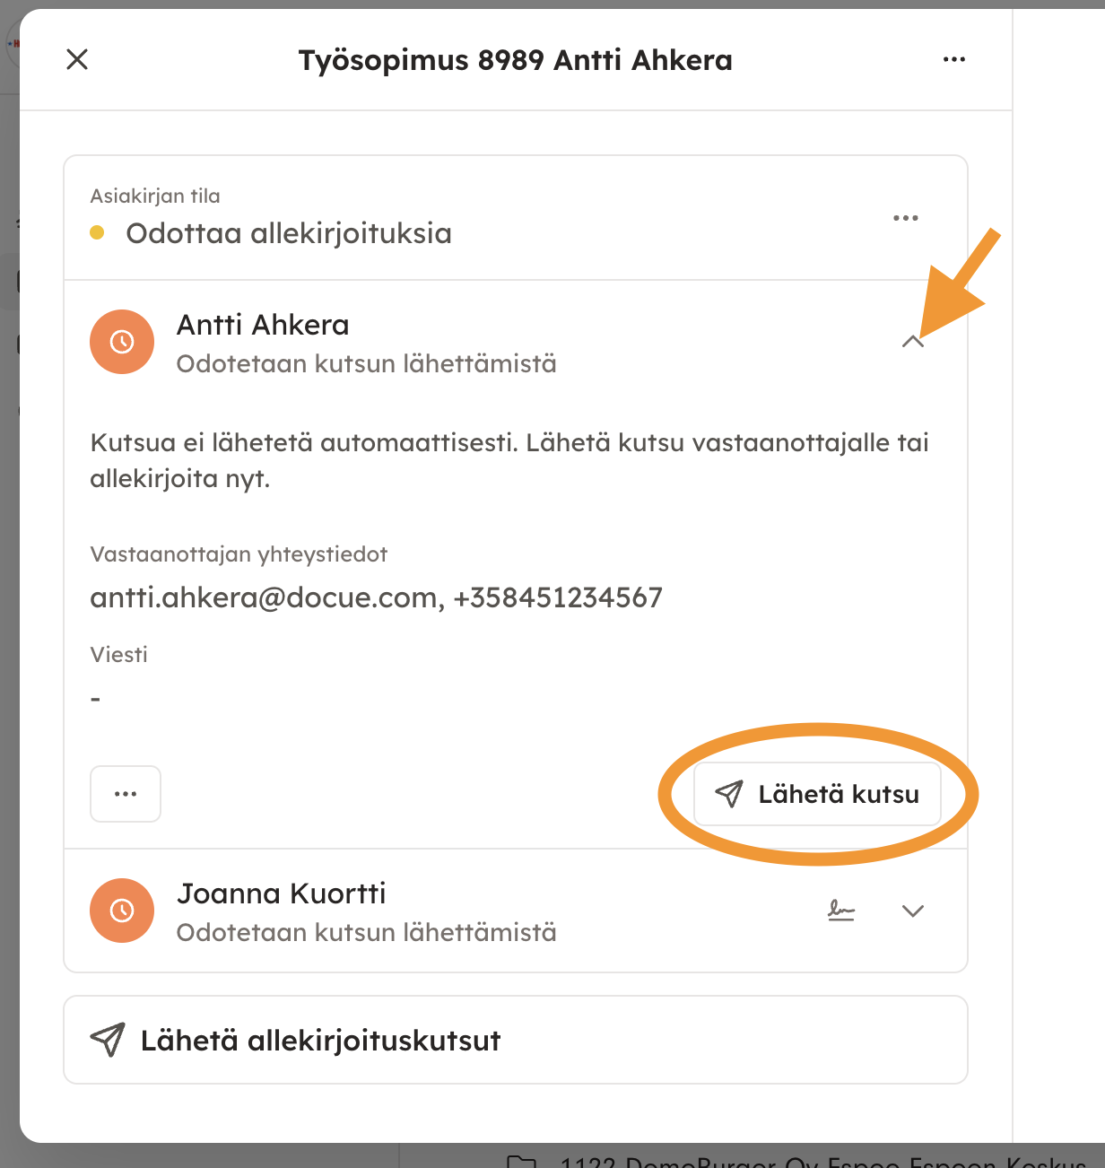Open the Asiakirjan tila three-dot menu
The width and height of the screenshot is (1105, 1168).
905,218
